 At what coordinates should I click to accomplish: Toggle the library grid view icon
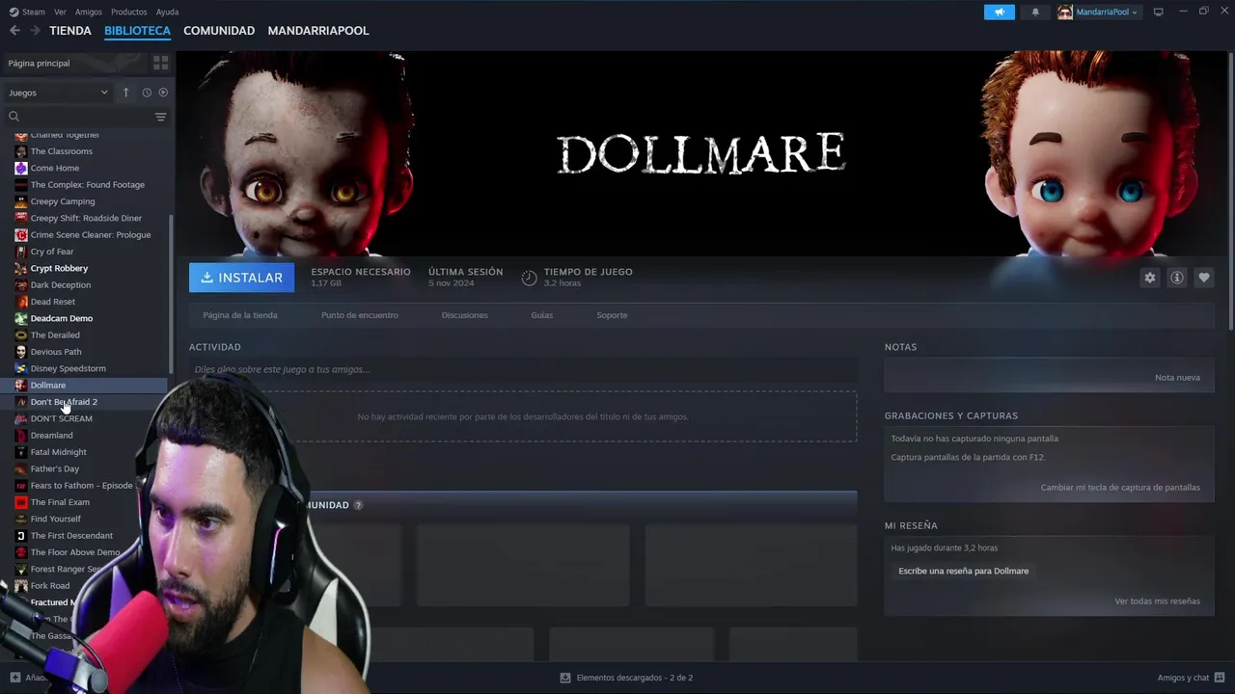tap(160, 63)
